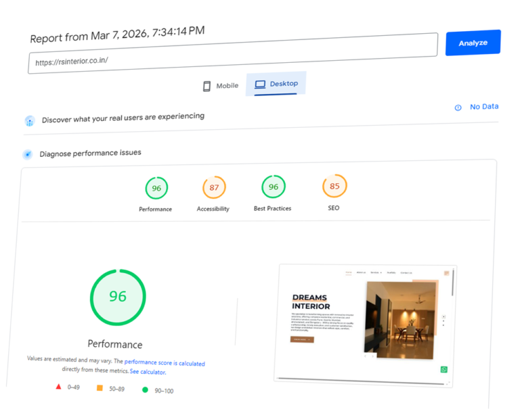This screenshot has width=520, height=409.
Task: Click the laptop icon beside Desktop
Action: [x=260, y=85]
